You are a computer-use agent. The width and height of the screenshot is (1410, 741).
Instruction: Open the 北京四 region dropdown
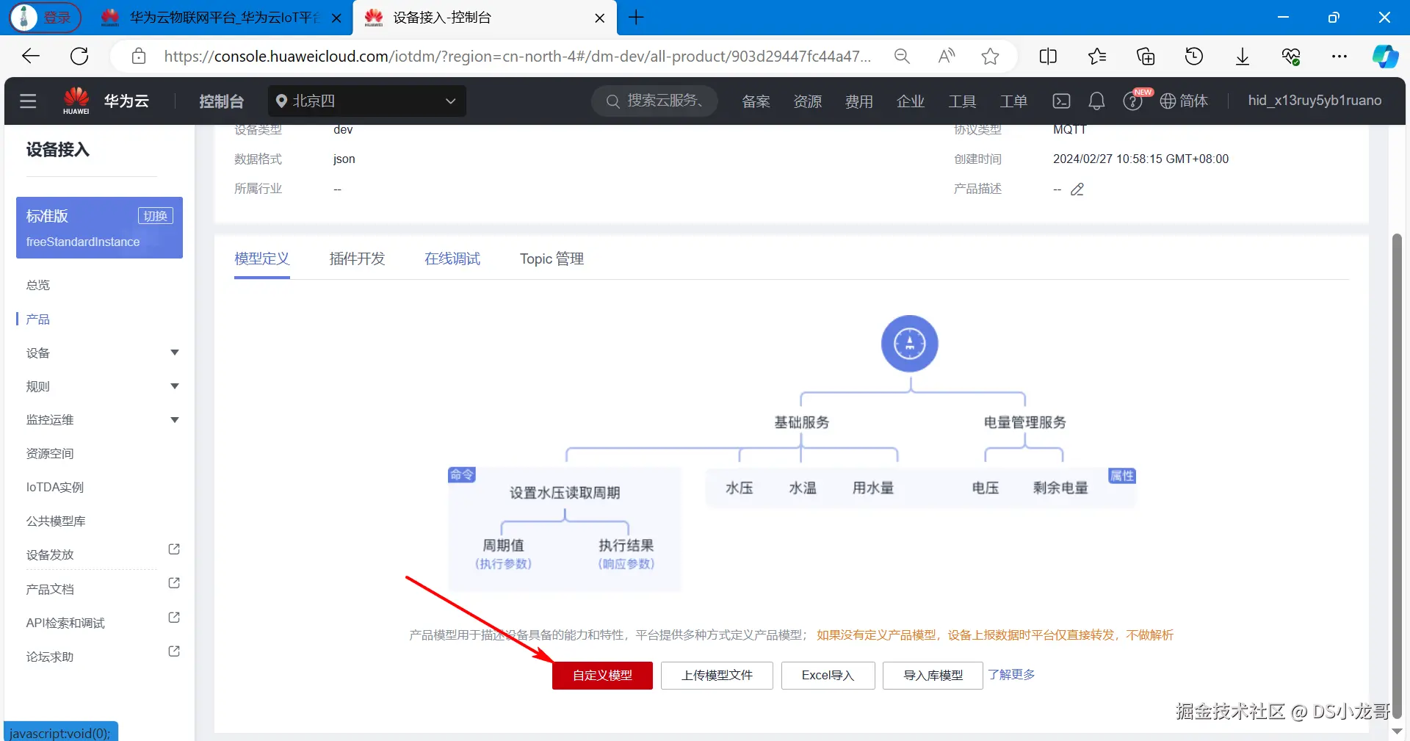366,101
